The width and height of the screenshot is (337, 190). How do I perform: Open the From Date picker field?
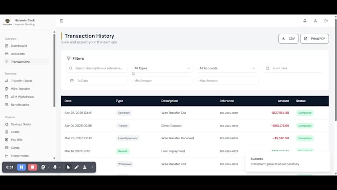click(292, 68)
